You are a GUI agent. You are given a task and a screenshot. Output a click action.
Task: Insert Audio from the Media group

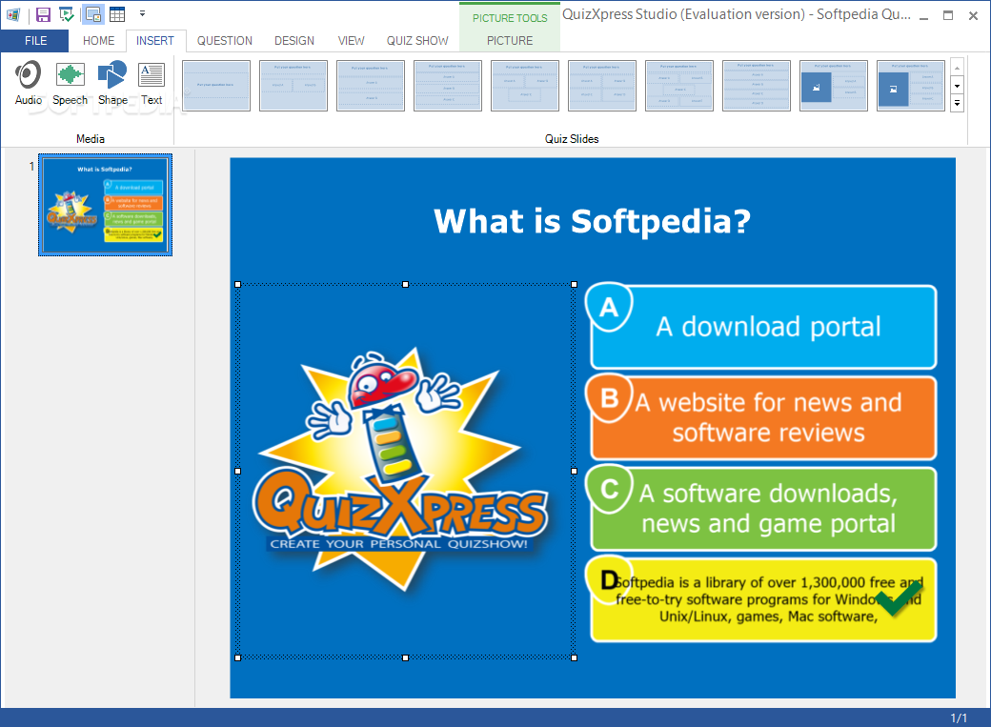29,83
